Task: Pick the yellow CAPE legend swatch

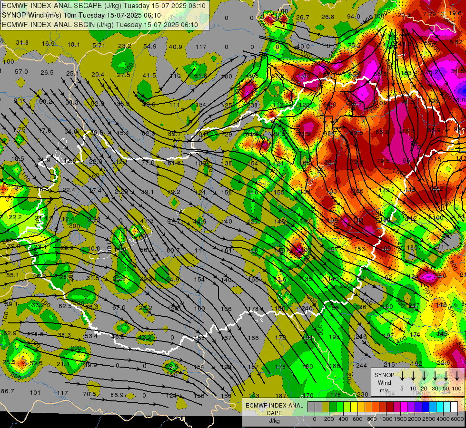Action: [x=354, y=407]
